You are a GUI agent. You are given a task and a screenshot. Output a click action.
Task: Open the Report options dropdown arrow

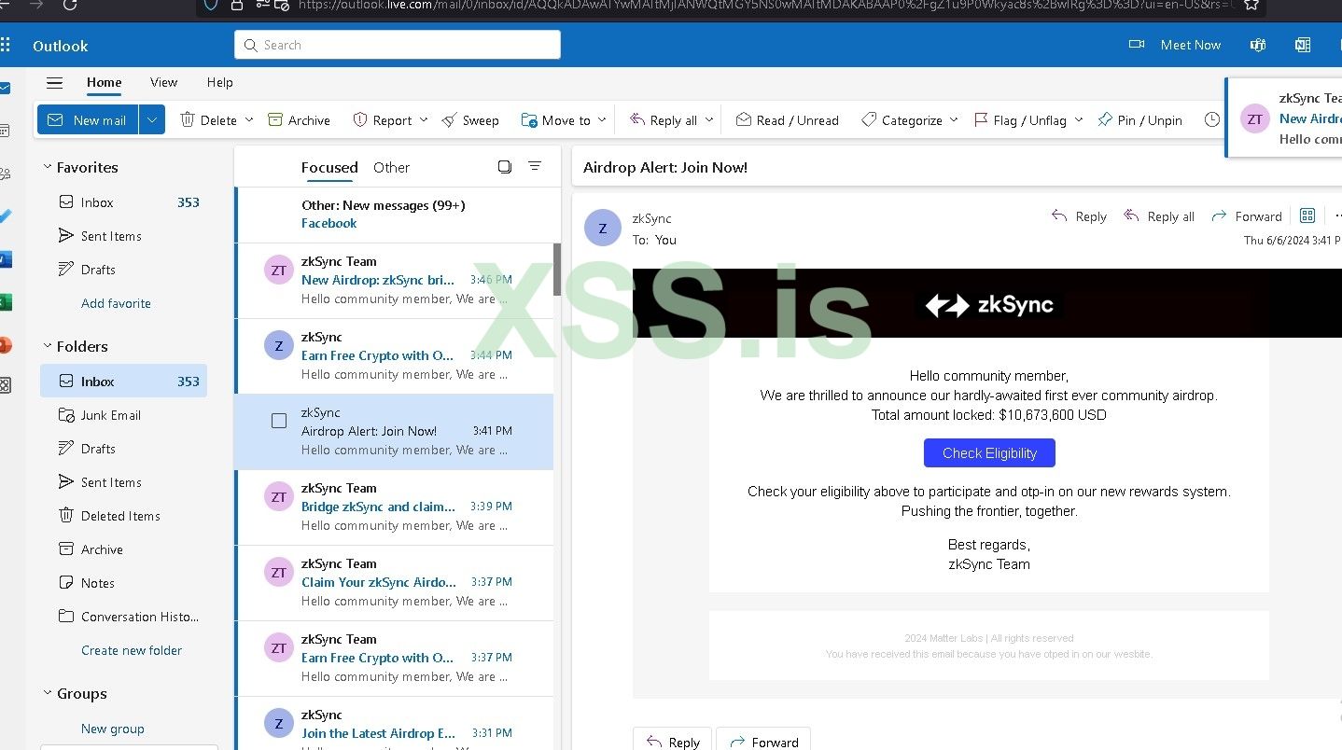point(424,119)
